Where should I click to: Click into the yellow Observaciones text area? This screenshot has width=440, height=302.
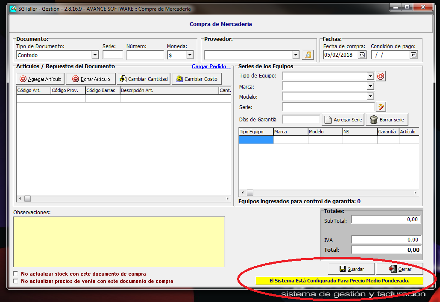119,242
